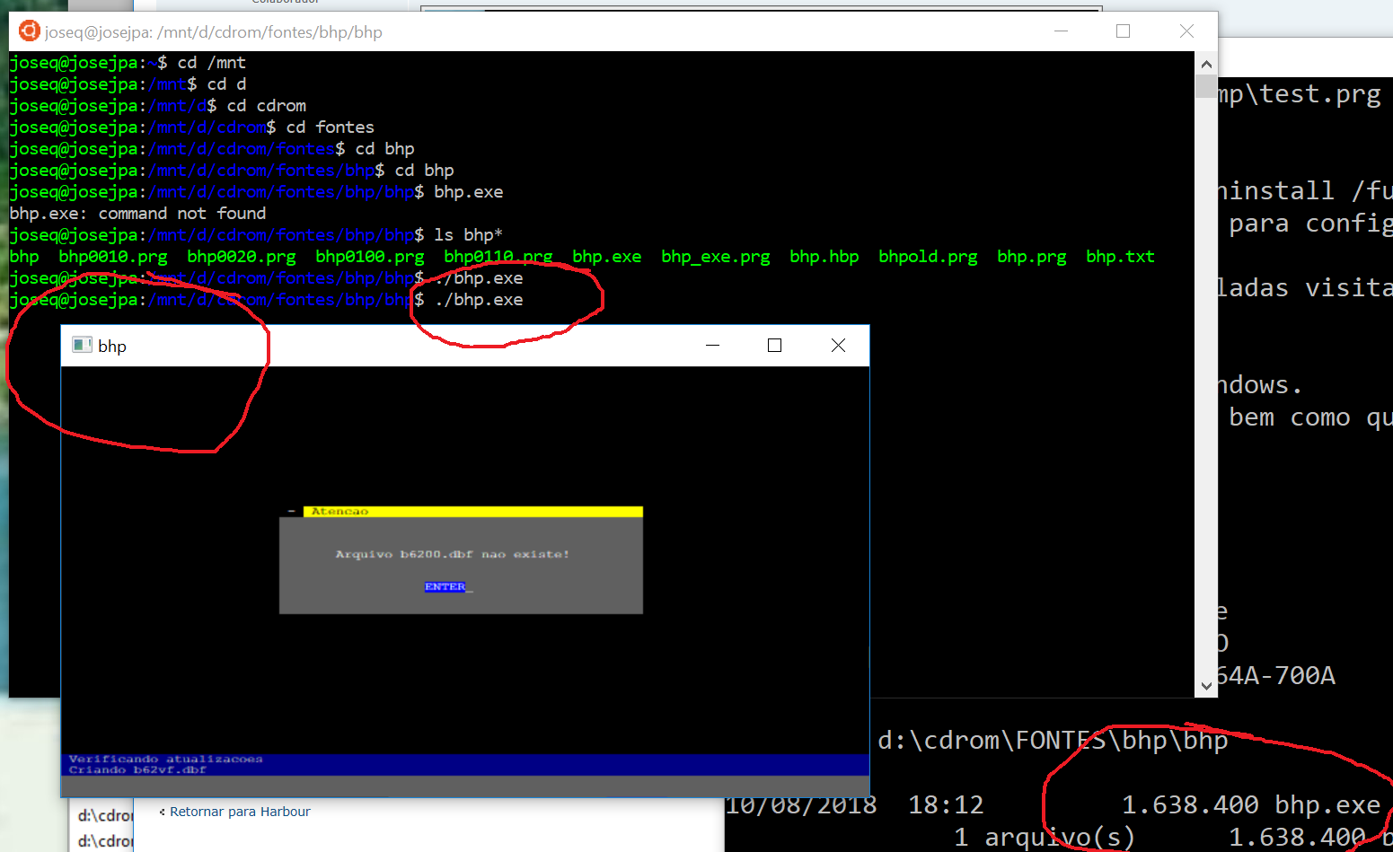1393x852 pixels.
Task: Click the terminal scrollbar thumb
Action: pyautogui.click(x=1206, y=86)
